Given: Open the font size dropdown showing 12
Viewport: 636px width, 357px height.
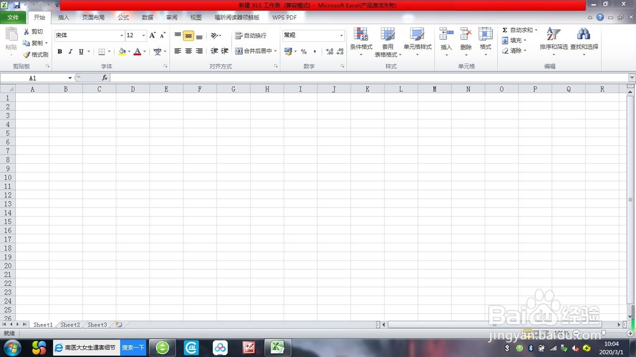Looking at the screenshot, I should tap(143, 36).
